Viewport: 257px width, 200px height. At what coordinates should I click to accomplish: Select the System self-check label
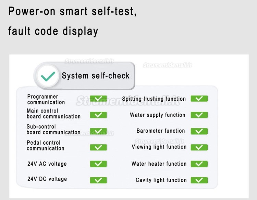(x=96, y=76)
